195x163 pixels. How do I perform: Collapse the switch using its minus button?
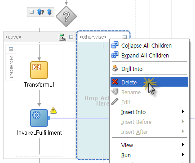pyautogui.click(x=31, y=12)
